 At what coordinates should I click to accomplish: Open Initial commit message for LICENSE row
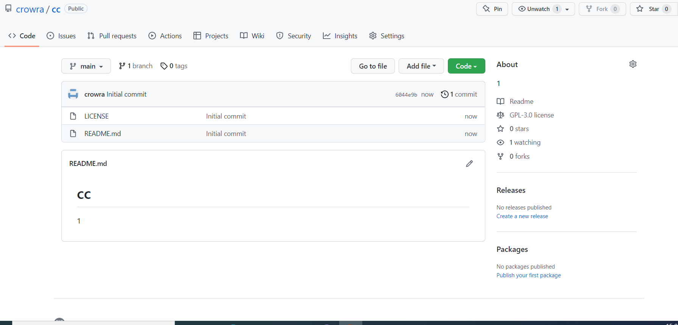[226, 116]
